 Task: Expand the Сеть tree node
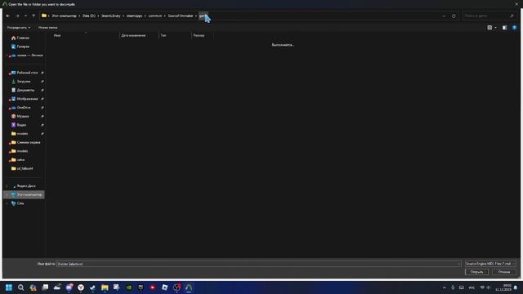(7, 203)
